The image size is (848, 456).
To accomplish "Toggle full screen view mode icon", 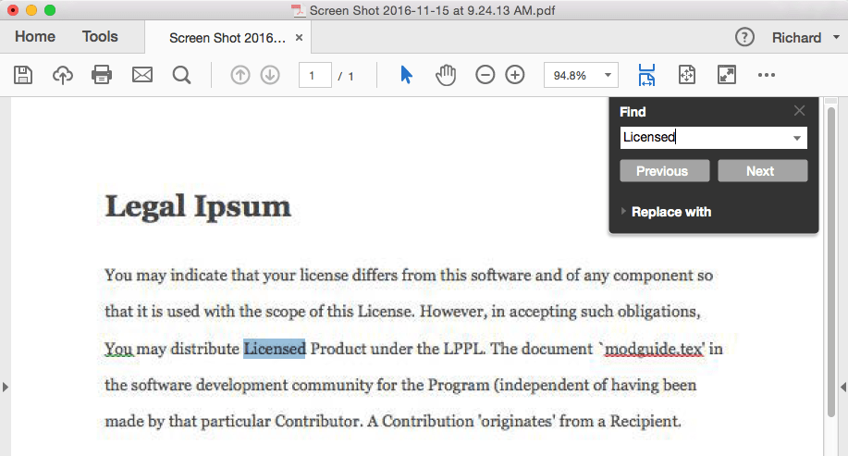I will [727, 75].
